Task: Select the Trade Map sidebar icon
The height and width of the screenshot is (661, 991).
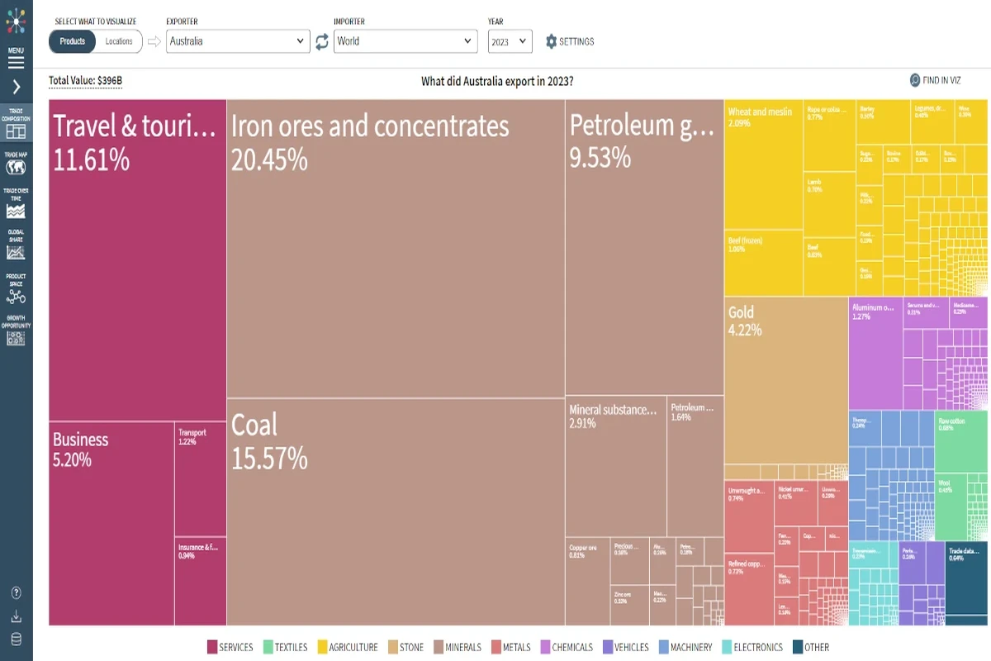Action: (15, 163)
